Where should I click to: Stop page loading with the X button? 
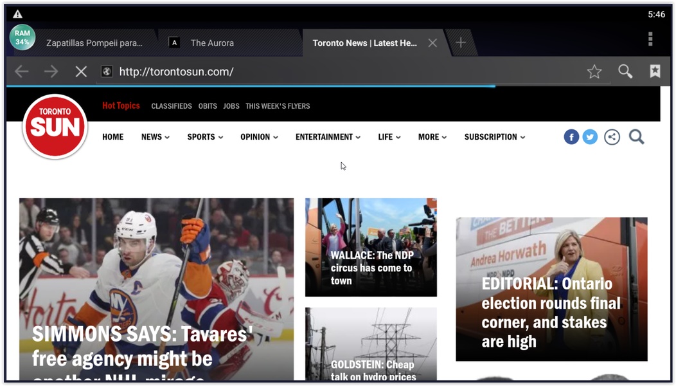coord(81,71)
